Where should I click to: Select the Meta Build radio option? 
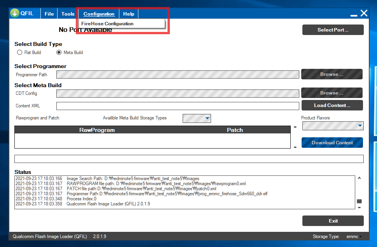tap(70, 52)
